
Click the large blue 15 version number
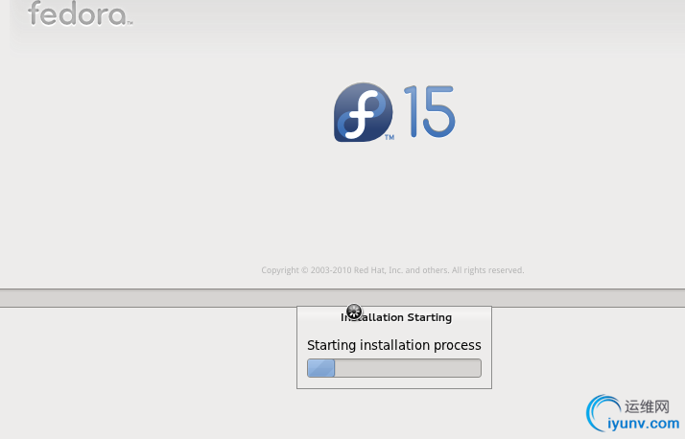pos(429,112)
